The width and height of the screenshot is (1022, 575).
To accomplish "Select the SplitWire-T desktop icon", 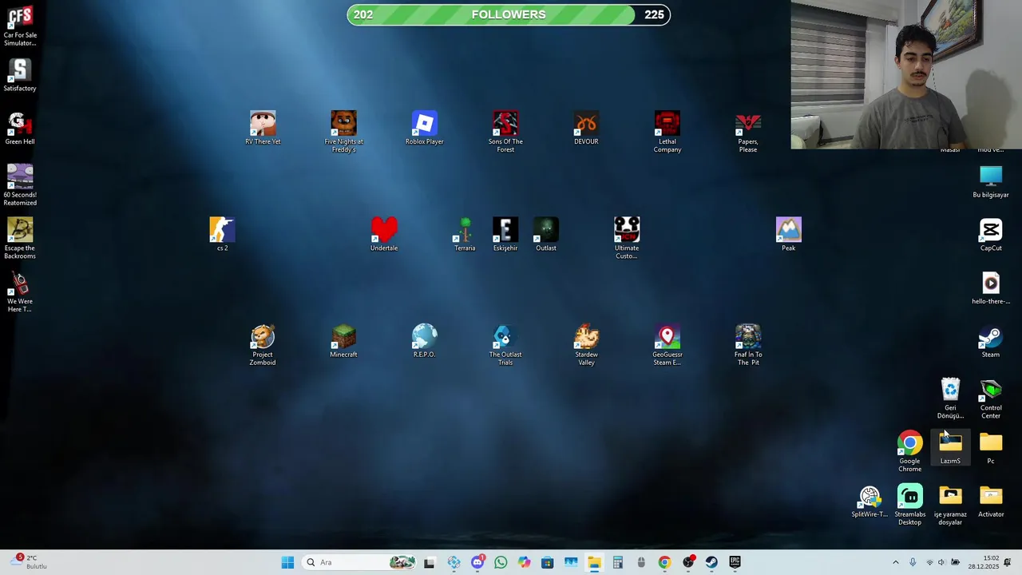I will pyautogui.click(x=869, y=502).
